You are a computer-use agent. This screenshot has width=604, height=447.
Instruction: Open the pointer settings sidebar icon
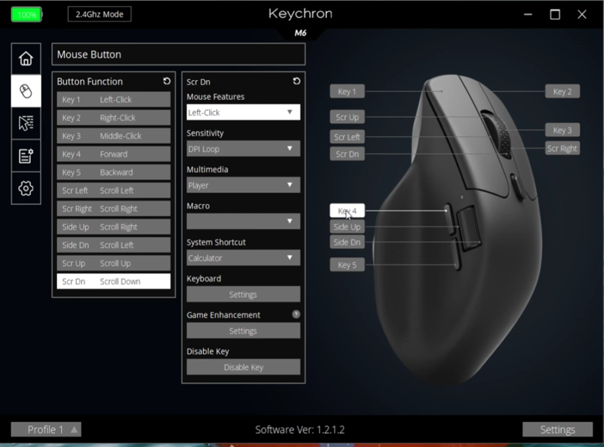pos(26,124)
